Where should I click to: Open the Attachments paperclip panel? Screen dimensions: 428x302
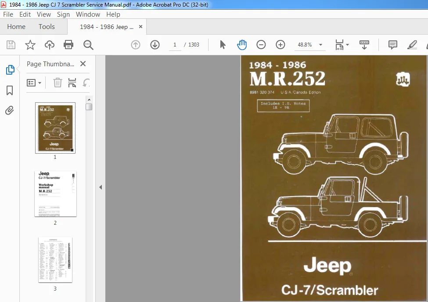click(x=10, y=111)
